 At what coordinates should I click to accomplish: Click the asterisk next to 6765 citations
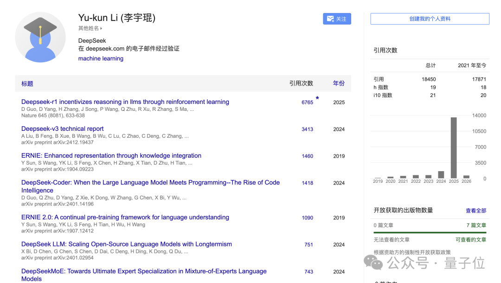click(317, 98)
